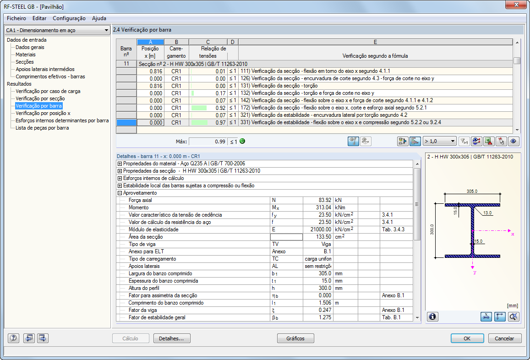The height and width of the screenshot is (360, 530).
Task: Open the '> 1,0' filter dropdown
Action: 439,142
